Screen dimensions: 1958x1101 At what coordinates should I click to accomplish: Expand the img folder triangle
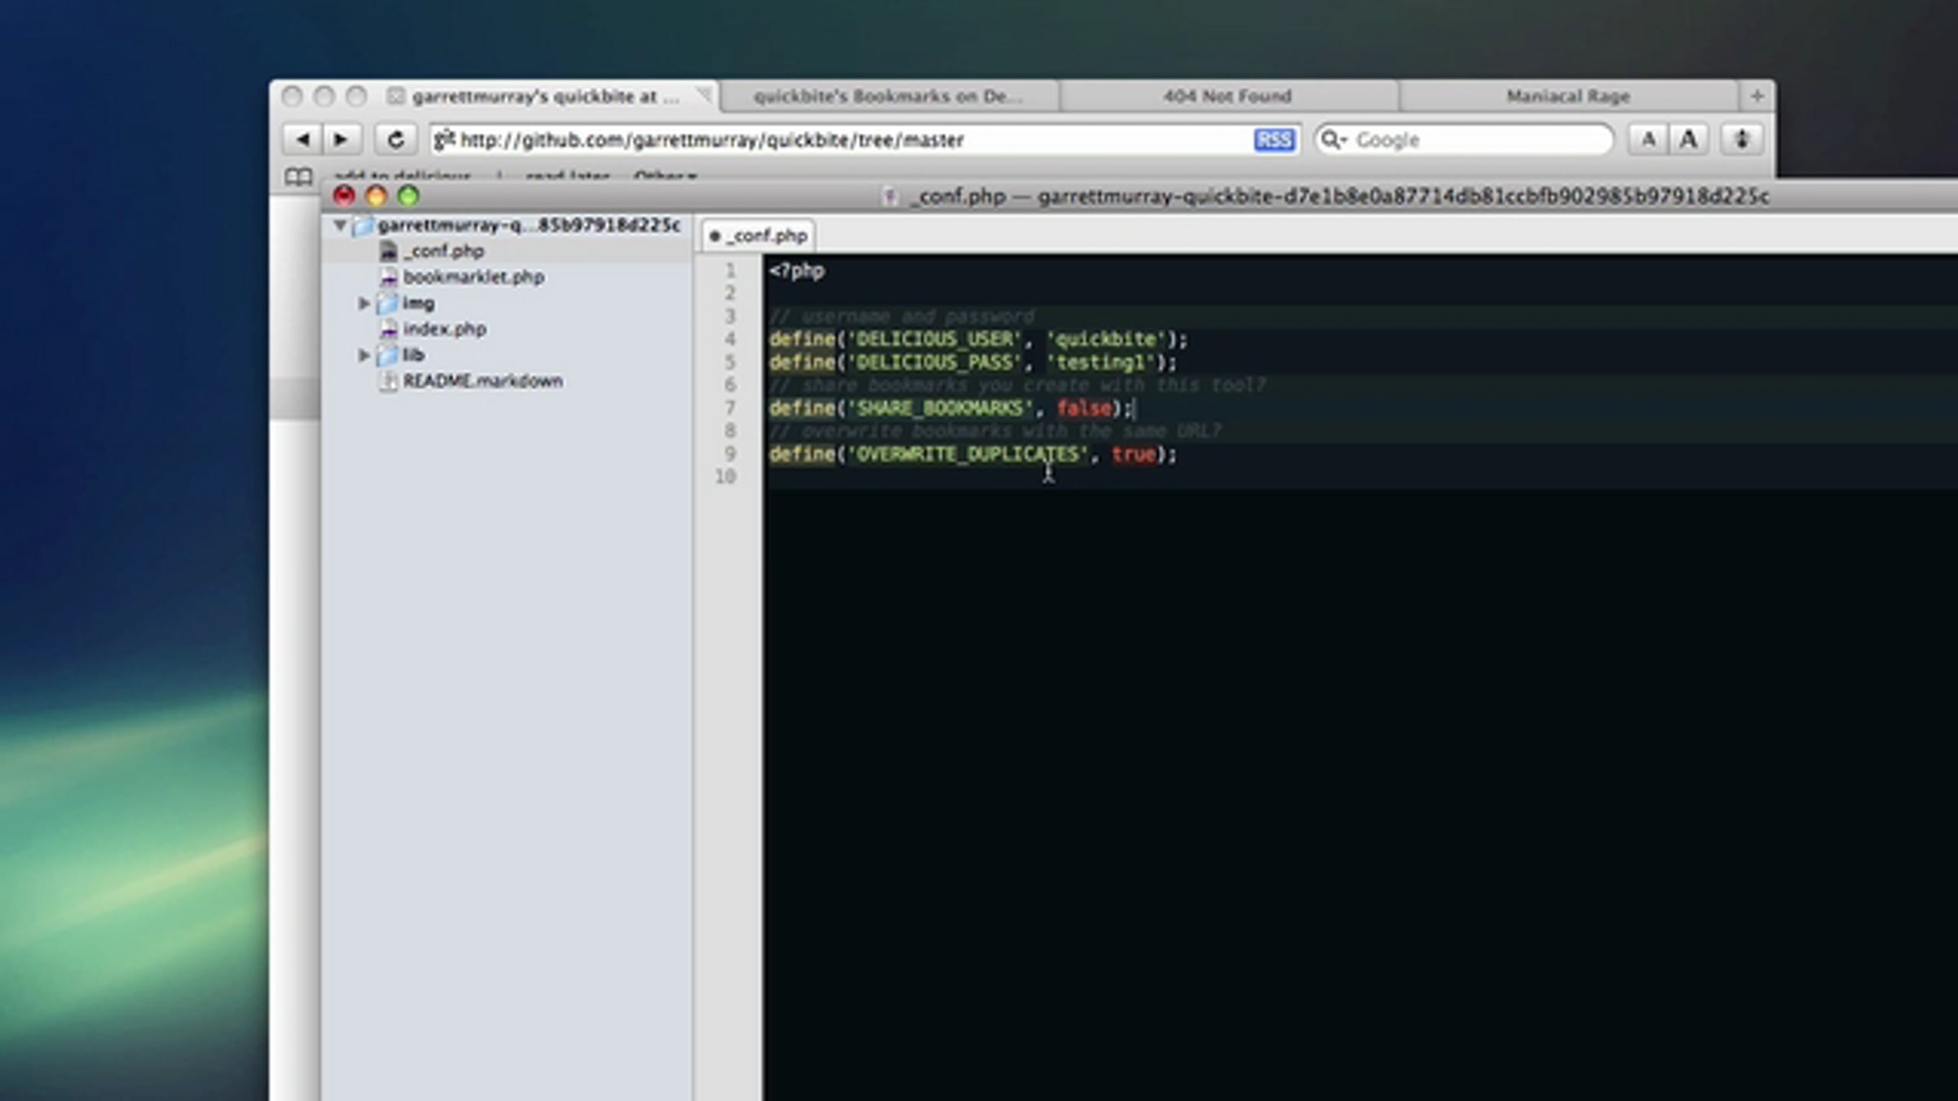364,303
